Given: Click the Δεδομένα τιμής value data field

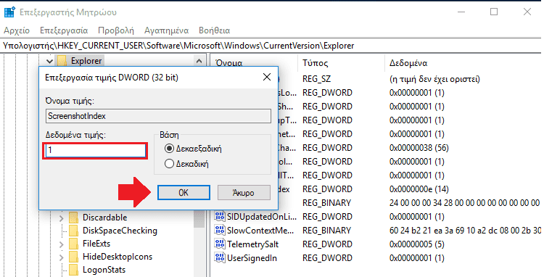Looking at the screenshot, I should [x=96, y=150].
